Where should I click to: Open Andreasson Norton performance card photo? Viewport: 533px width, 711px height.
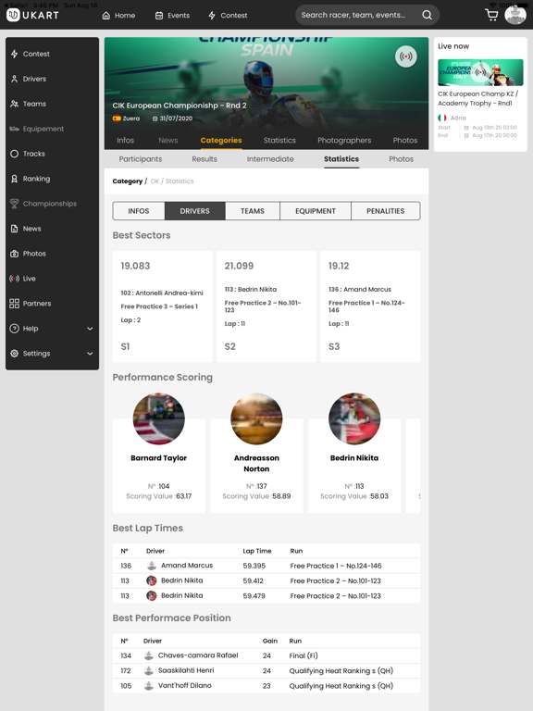coord(256,418)
